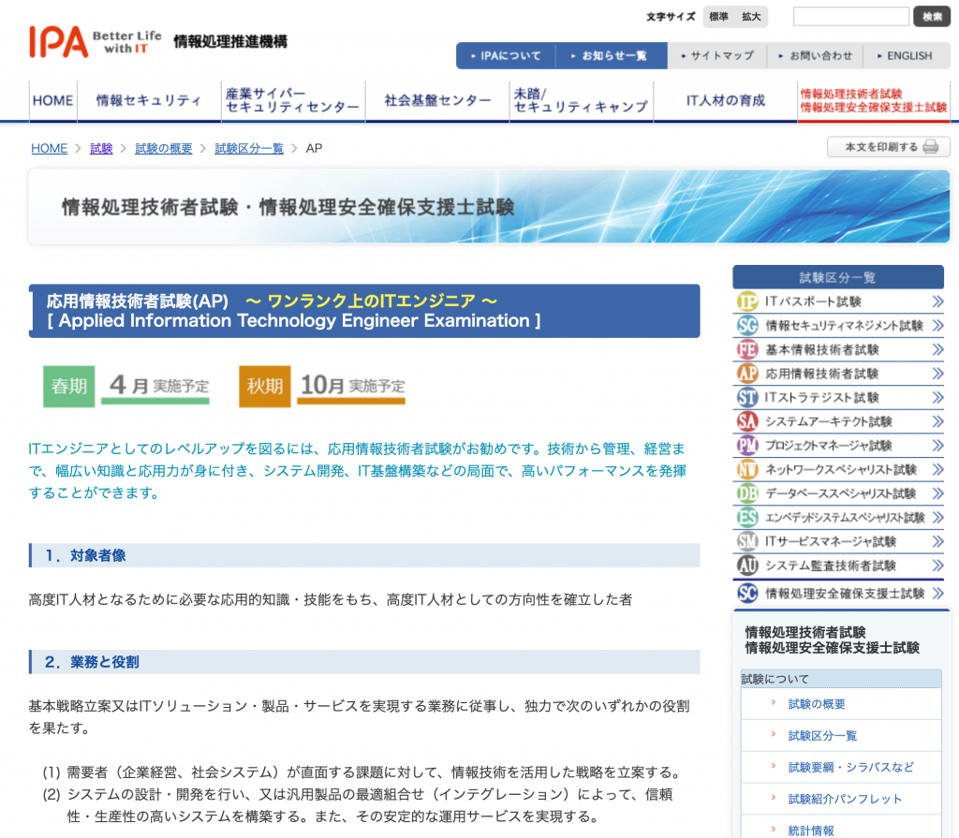
Task: Set text size to 標準
Action: pos(718,17)
